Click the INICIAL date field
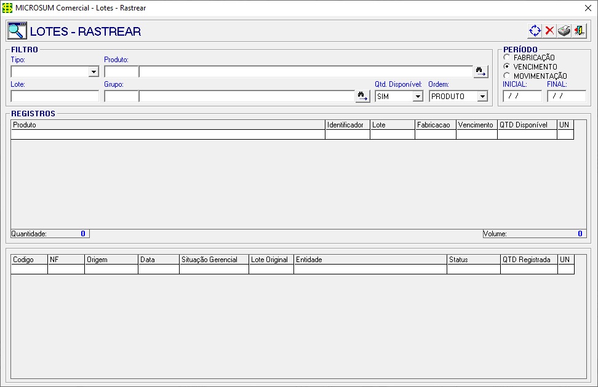The width and height of the screenshot is (598, 387). point(522,96)
